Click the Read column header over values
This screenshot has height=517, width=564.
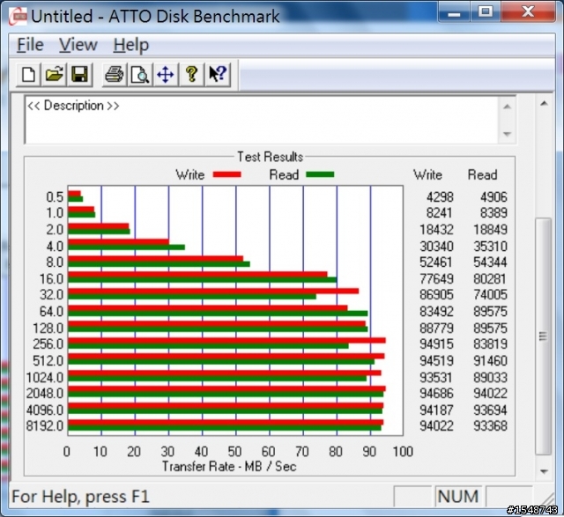click(x=482, y=174)
